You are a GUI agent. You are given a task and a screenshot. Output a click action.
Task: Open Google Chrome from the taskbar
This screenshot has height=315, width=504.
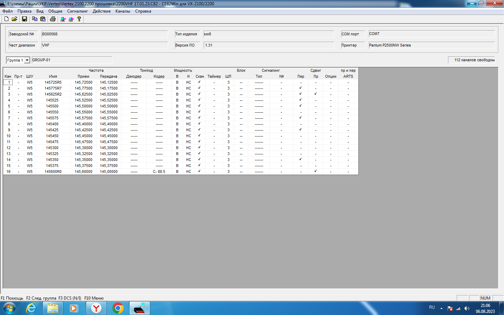118,308
